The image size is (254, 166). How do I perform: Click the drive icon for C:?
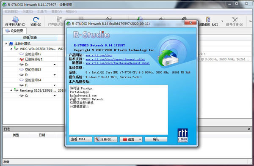point(22,96)
